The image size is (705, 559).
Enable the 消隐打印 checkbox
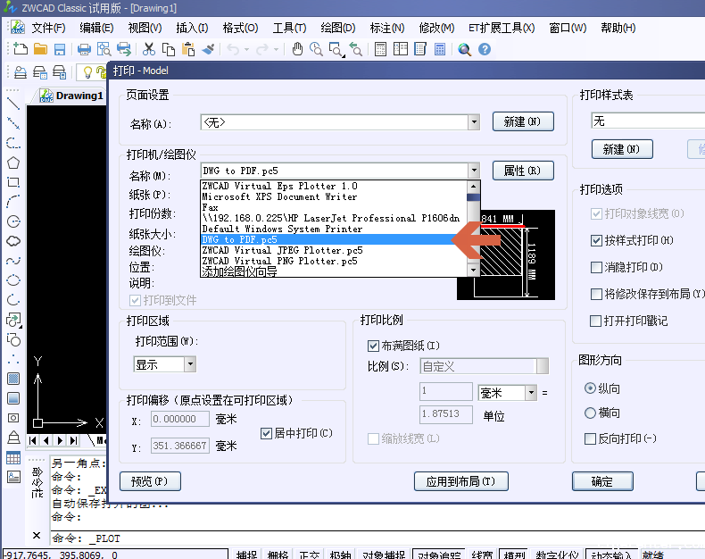(597, 267)
